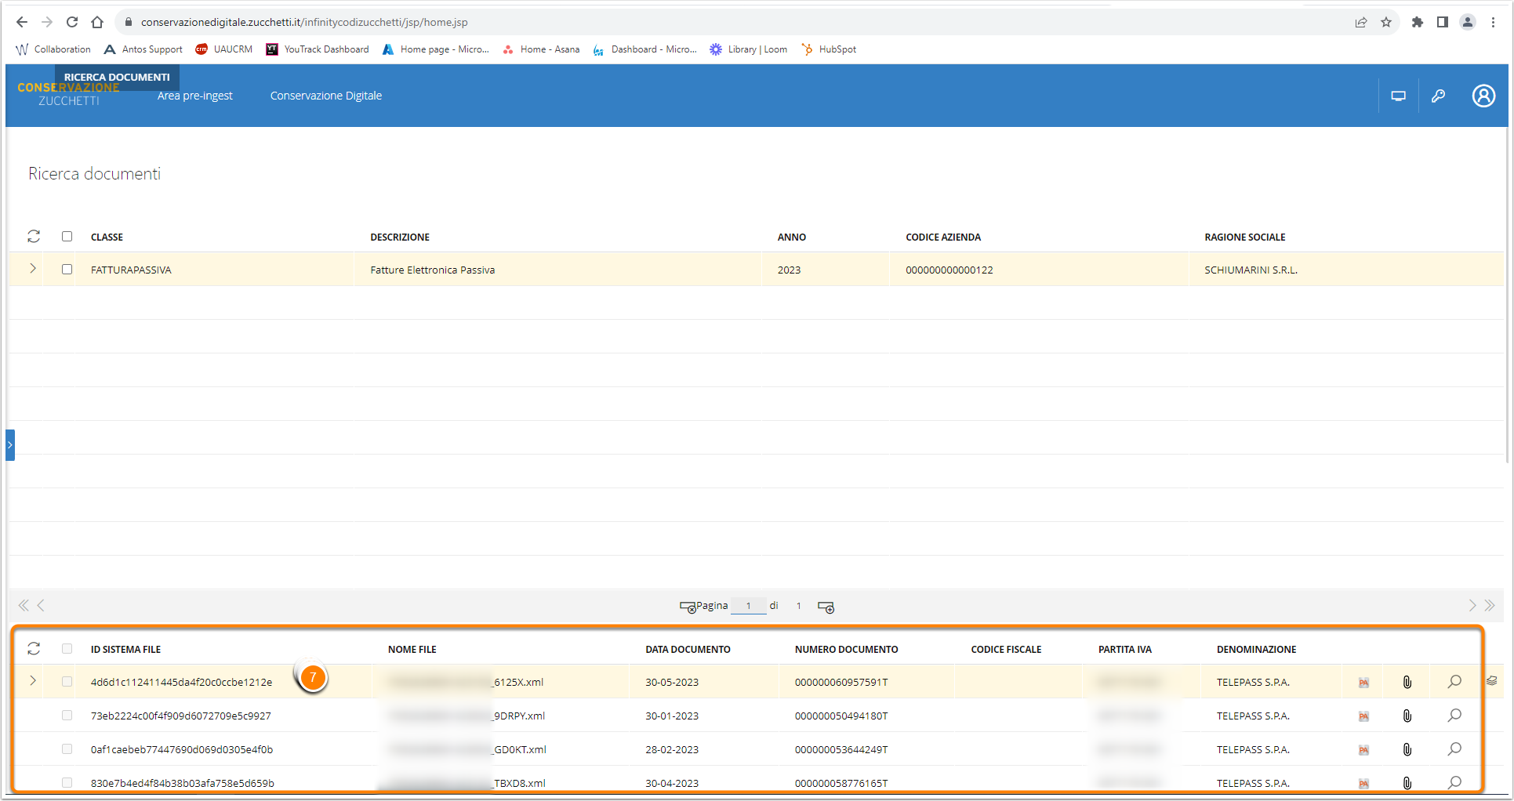Select all classes with the header checkbox
1514x801 pixels.
pyautogui.click(x=67, y=236)
